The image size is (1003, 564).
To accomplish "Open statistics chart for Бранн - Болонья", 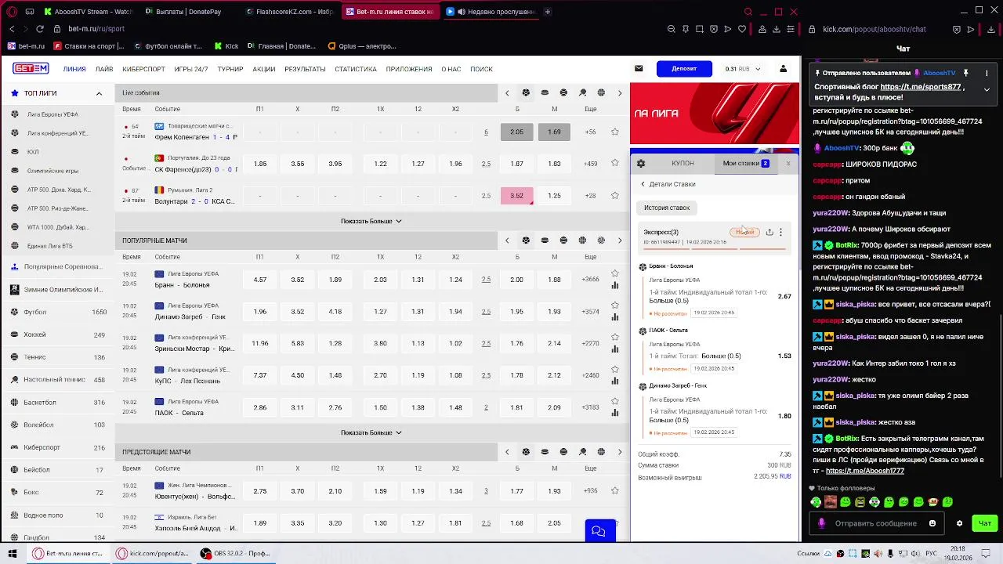I will tap(615, 285).
